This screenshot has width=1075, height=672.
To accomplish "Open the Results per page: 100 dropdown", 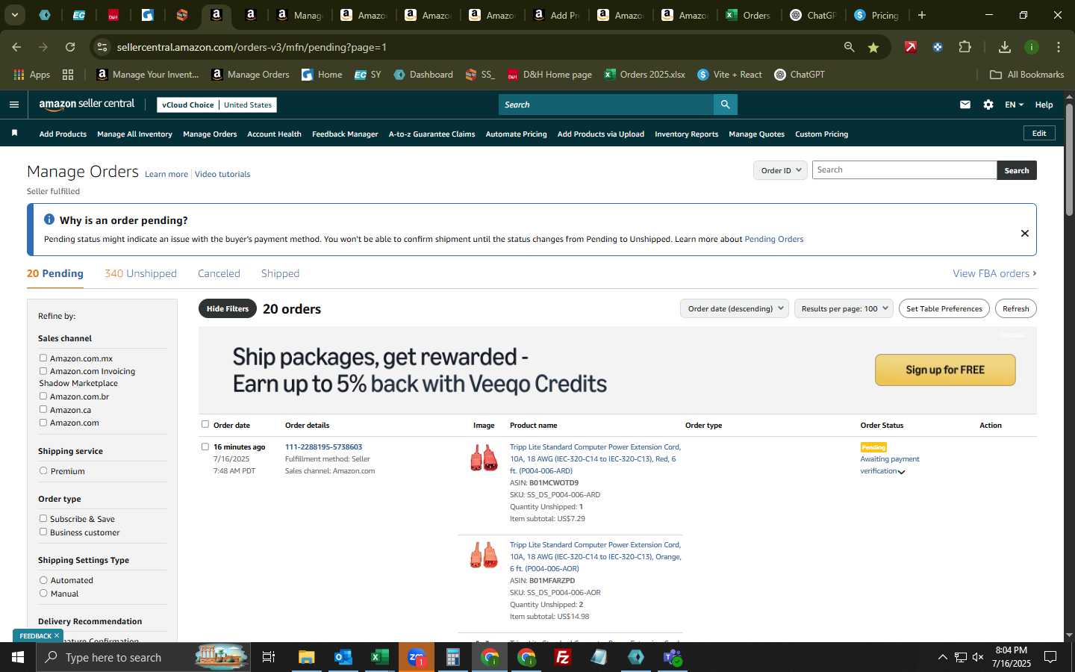I will (x=844, y=308).
